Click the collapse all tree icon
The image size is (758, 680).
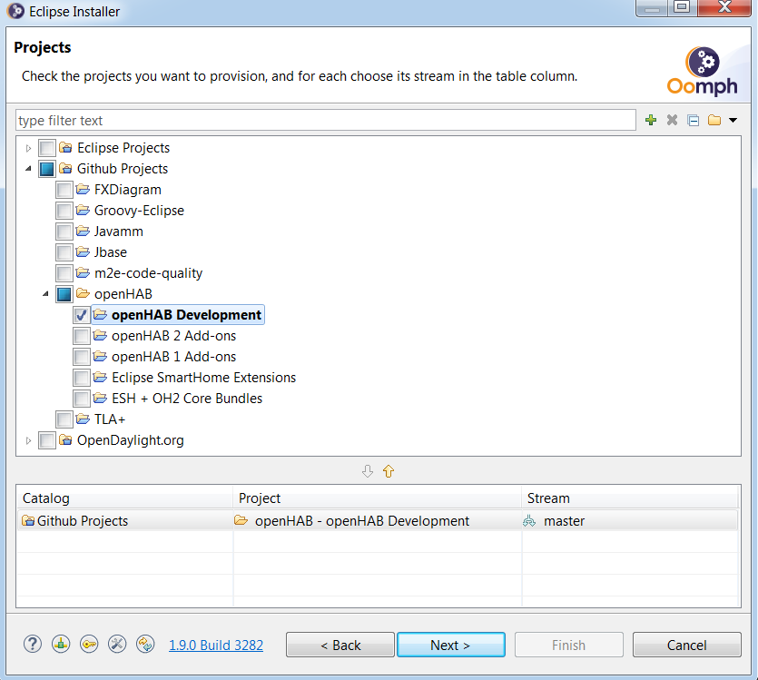coord(694,120)
